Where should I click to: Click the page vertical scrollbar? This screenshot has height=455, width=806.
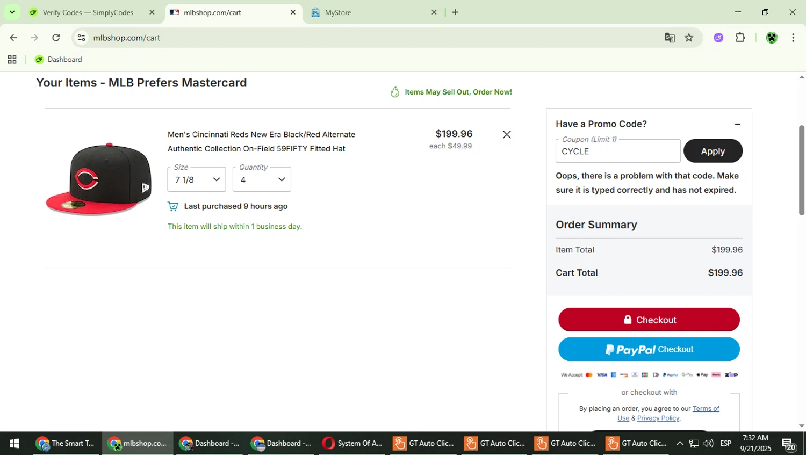point(802,170)
